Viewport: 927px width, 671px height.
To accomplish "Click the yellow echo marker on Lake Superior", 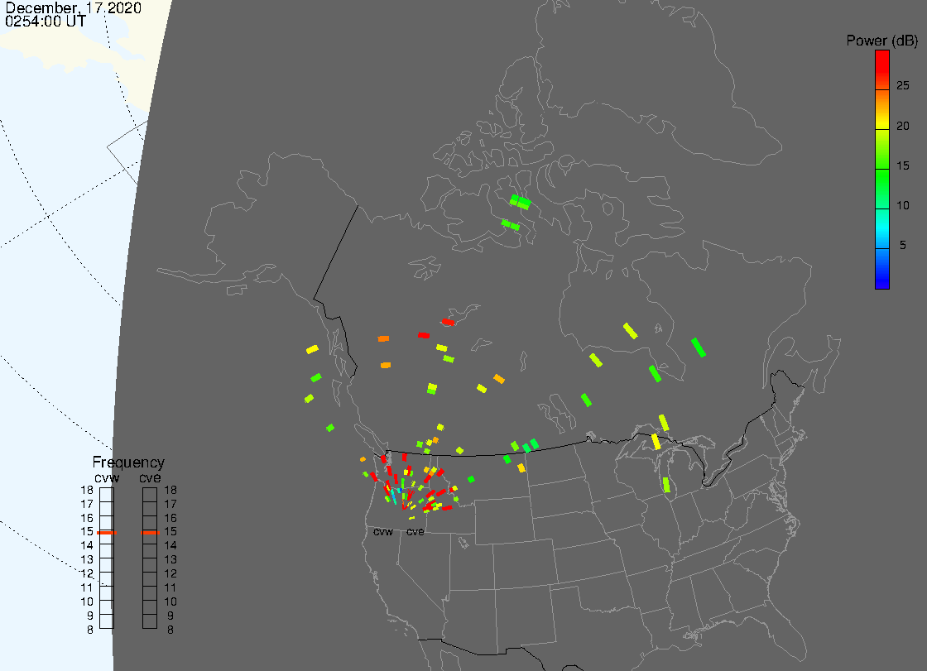I will [x=656, y=442].
